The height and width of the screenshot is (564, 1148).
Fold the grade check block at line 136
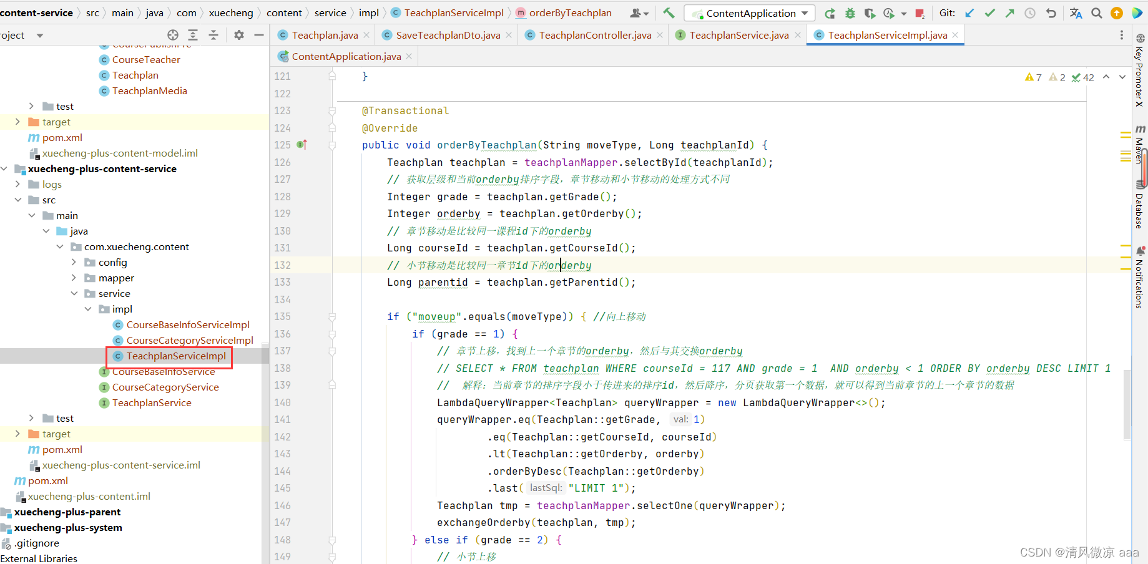point(332,334)
